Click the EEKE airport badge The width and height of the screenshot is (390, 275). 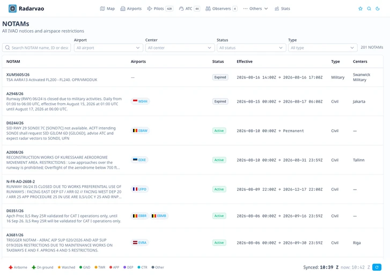click(x=139, y=160)
